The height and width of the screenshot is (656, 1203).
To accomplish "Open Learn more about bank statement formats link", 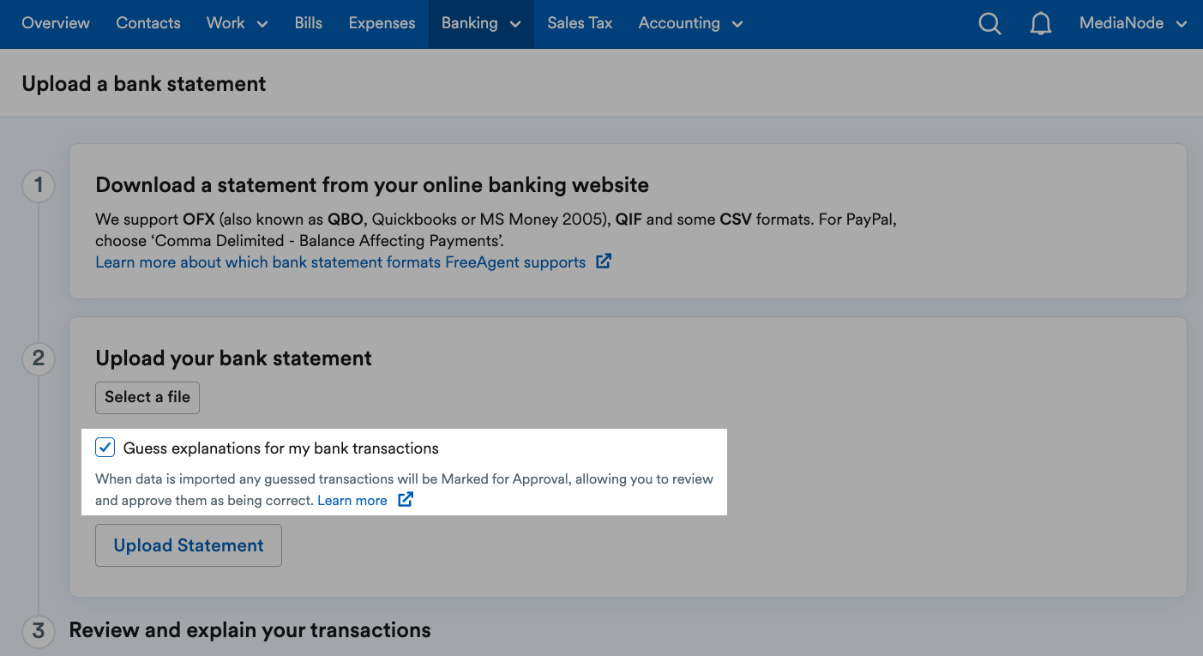I will [340, 262].
